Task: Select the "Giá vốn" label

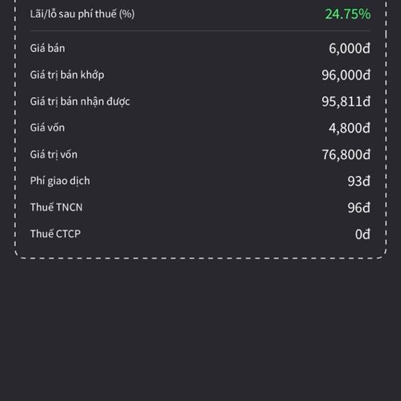Action: click(47, 128)
